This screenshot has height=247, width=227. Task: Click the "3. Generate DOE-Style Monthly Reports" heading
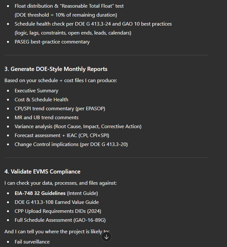point(56,69)
